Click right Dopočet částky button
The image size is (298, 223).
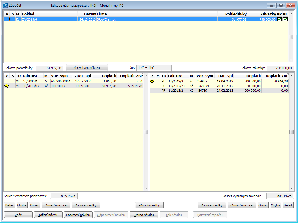tap(212, 205)
